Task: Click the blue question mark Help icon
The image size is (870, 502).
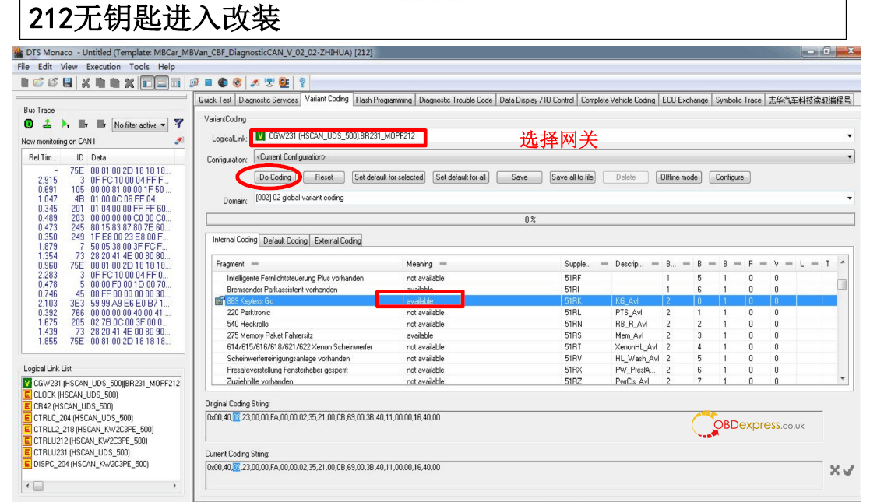Action: [x=301, y=82]
